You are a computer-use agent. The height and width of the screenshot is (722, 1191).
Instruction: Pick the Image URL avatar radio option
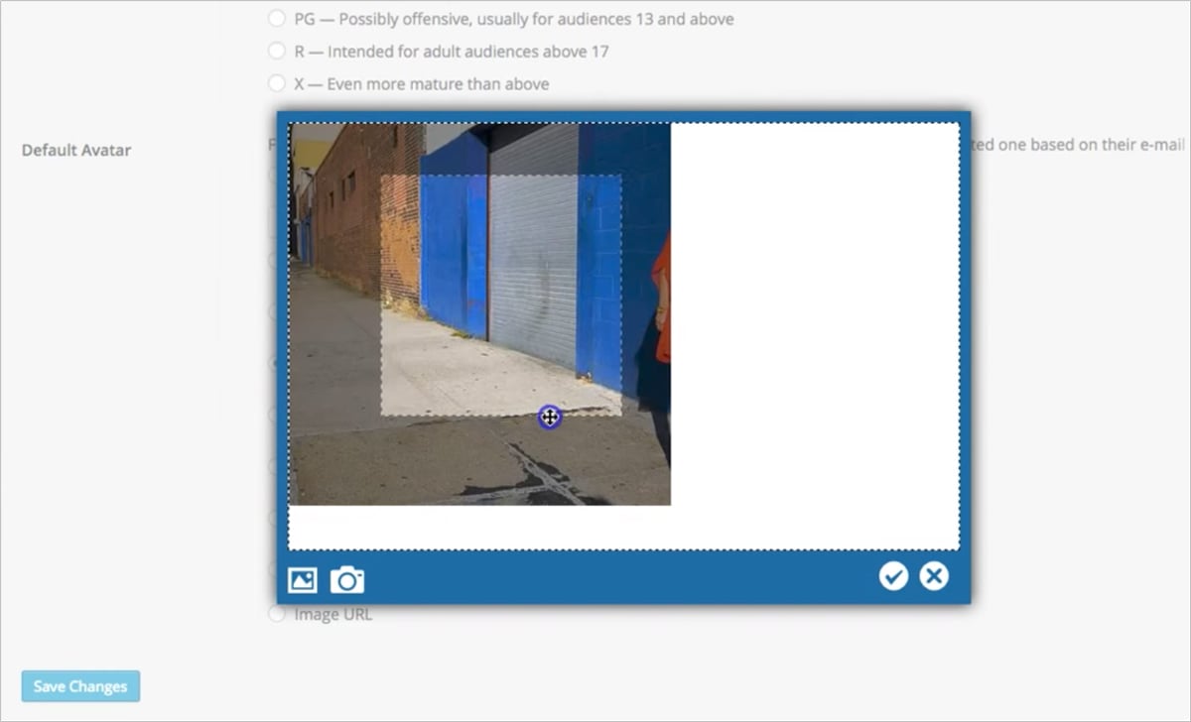277,615
